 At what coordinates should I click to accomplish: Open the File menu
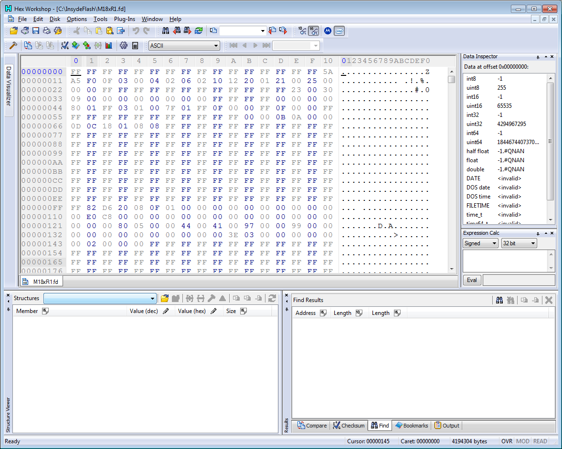[x=22, y=19]
